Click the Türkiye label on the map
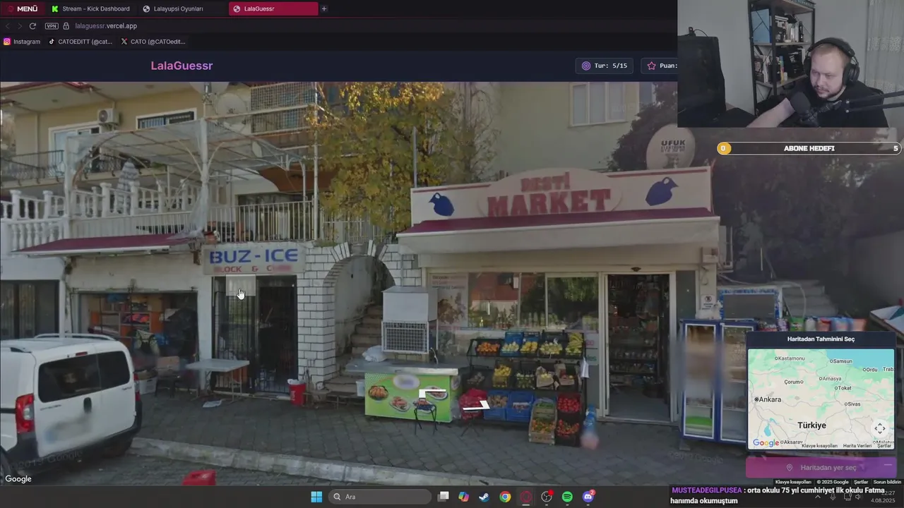 (x=811, y=425)
